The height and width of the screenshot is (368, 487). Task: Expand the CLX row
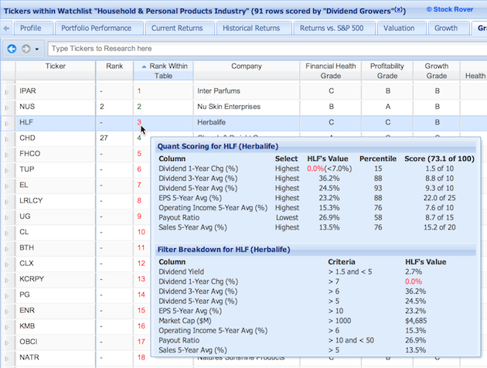point(7,264)
